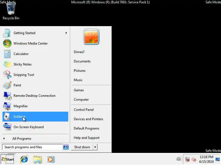Click the Search programs and files field
Screen dimensions: 221x165
(x=32, y=147)
